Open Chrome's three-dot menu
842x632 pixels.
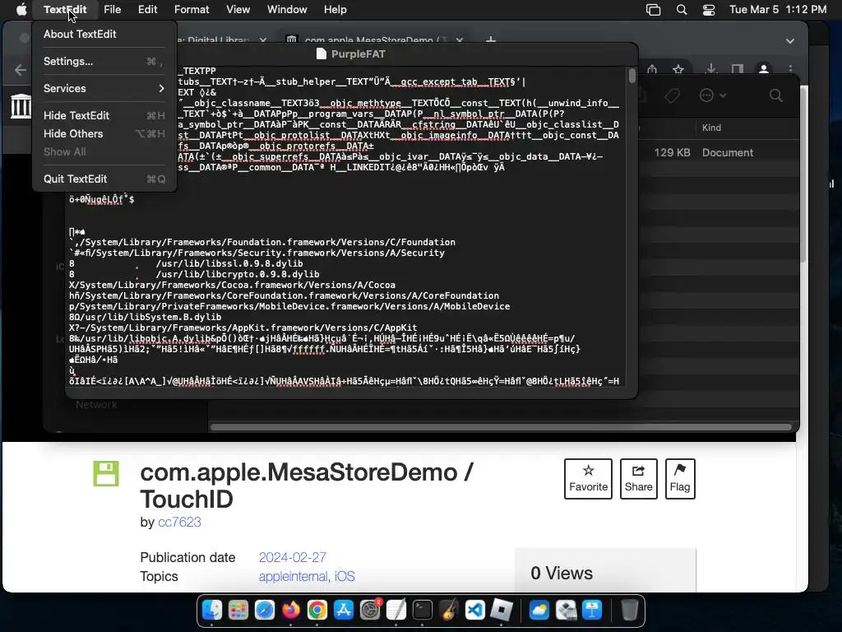click(x=790, y=69)
